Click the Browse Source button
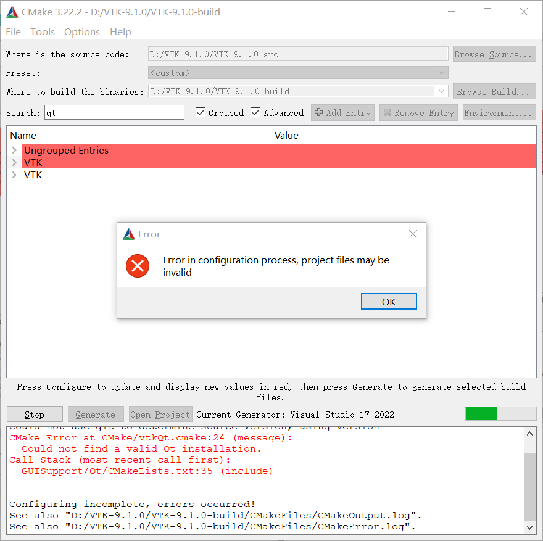This screenshot has width=543, height=541. point(494,54)
